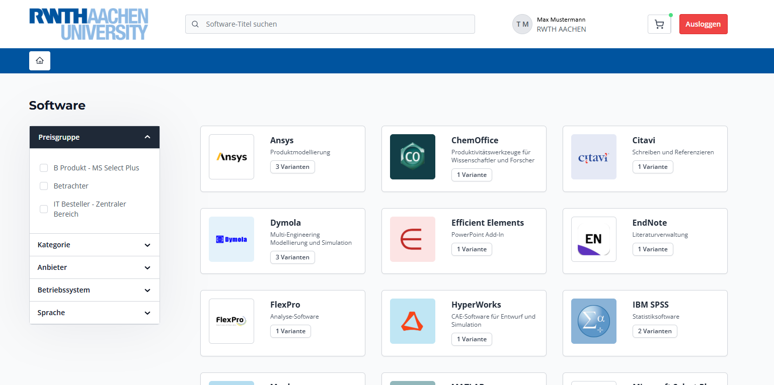Expand the Kategorie filter
This screenshot has width=774, height=385.
[95, 245]
